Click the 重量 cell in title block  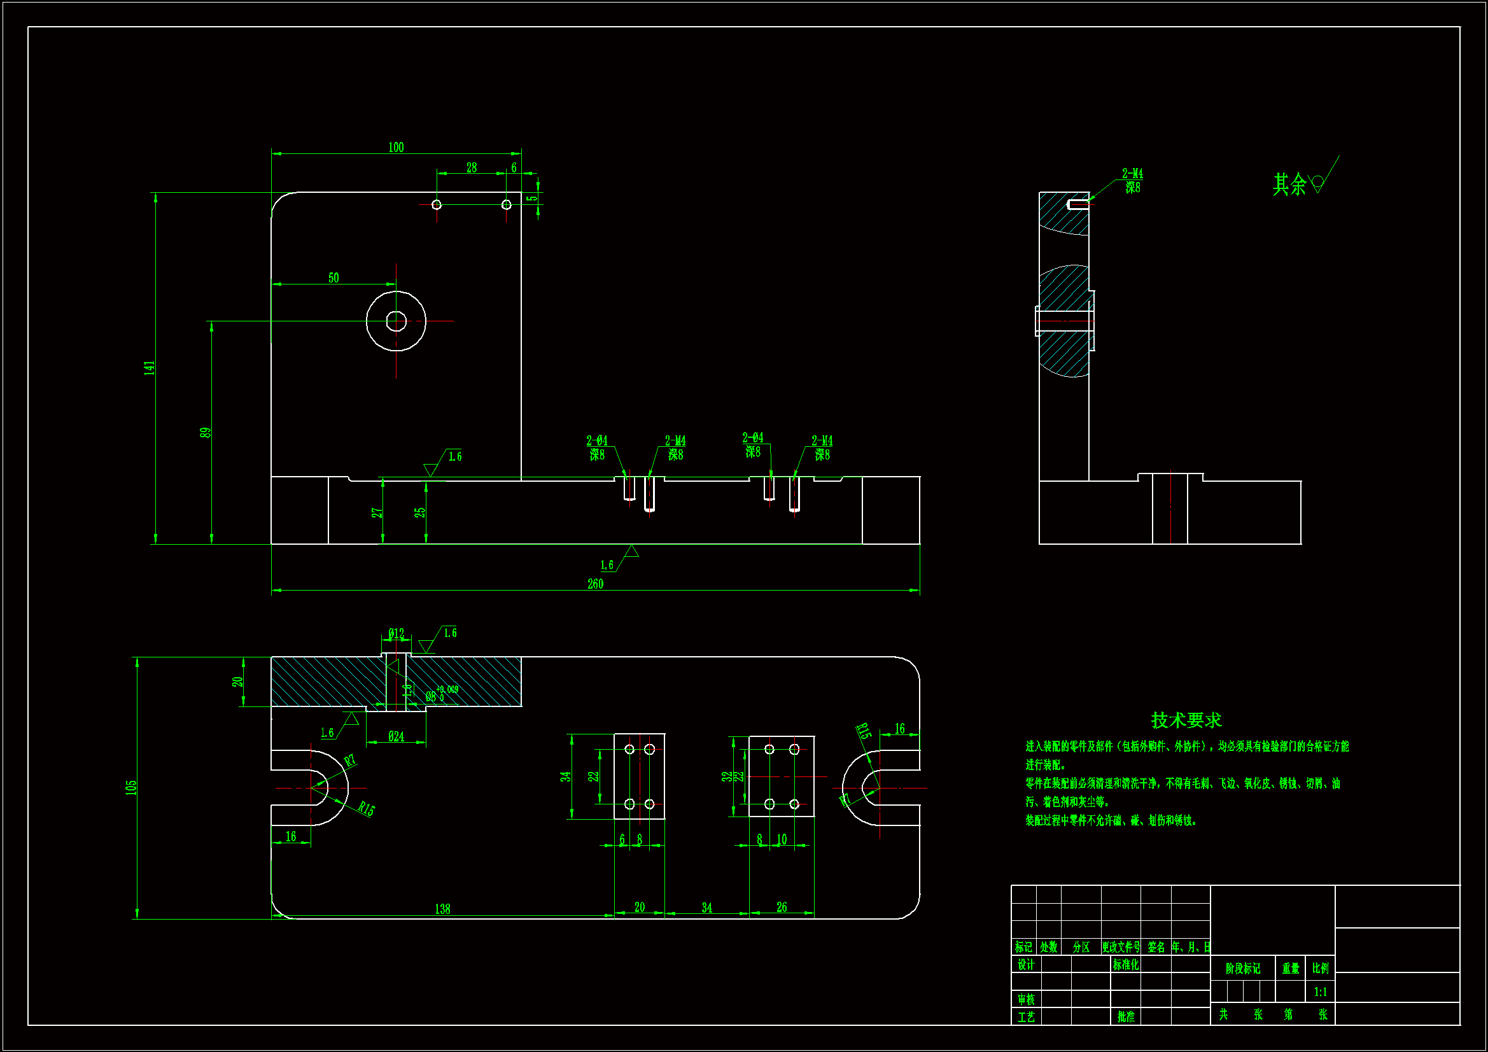pyautogui.click(x=1290, y=969)
